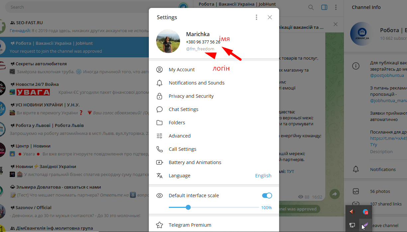Close the Settings dialog
Screen dimensions: 407x232
coord(270,17)
